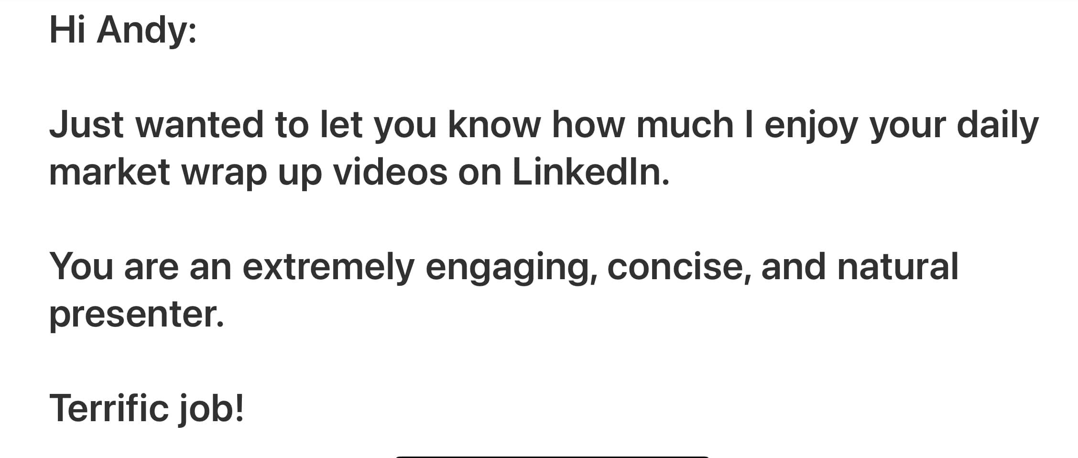Click the word "You" starting the third paragraph

81,266
